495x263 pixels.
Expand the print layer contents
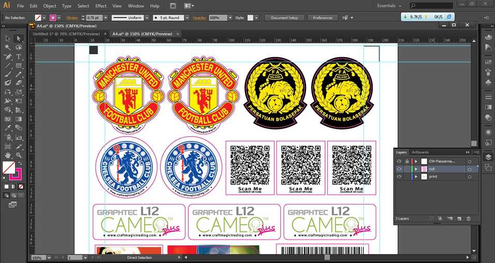coord(416,177)
